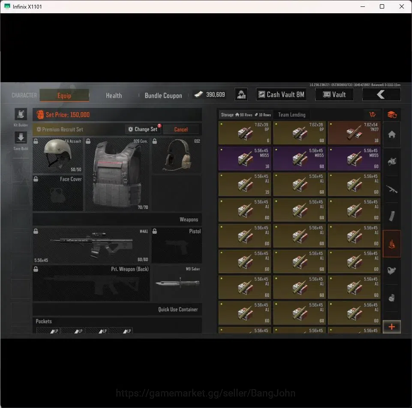412x408 pixels.
Task: Select the FA Assault helmet slot
Action: (x=58, y=155)
